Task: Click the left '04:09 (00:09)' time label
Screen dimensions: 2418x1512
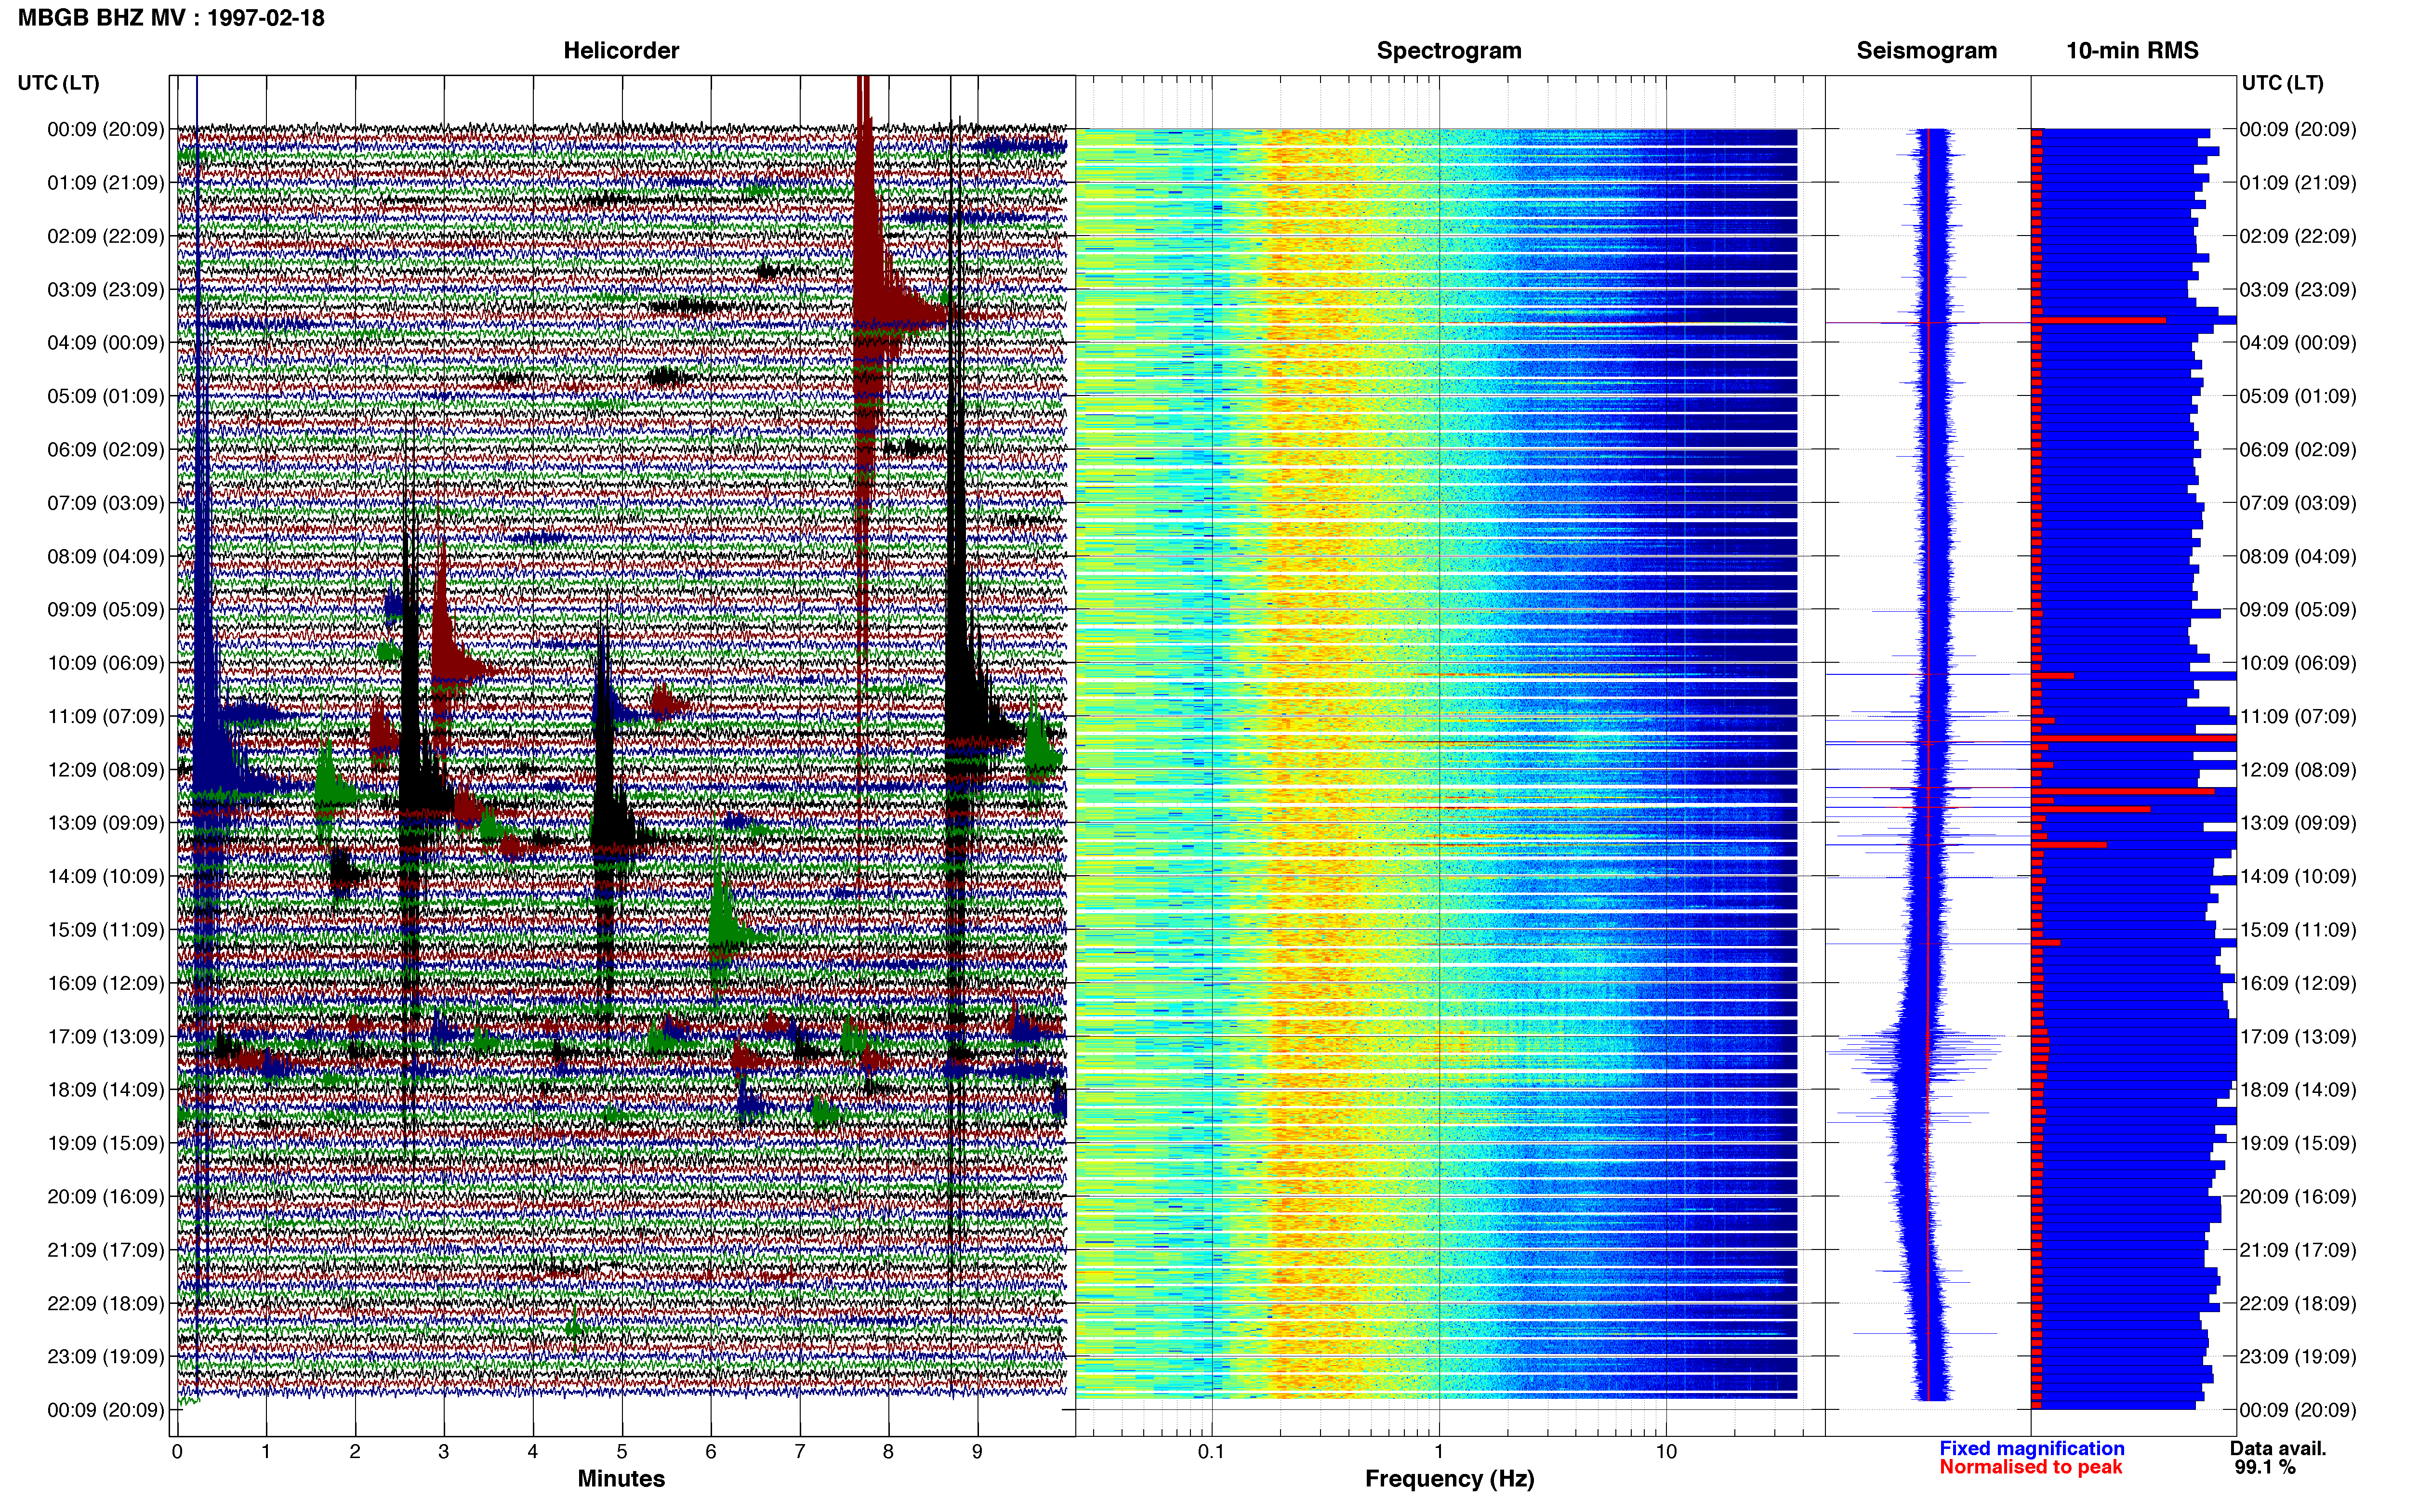Action: pos(106,342)
